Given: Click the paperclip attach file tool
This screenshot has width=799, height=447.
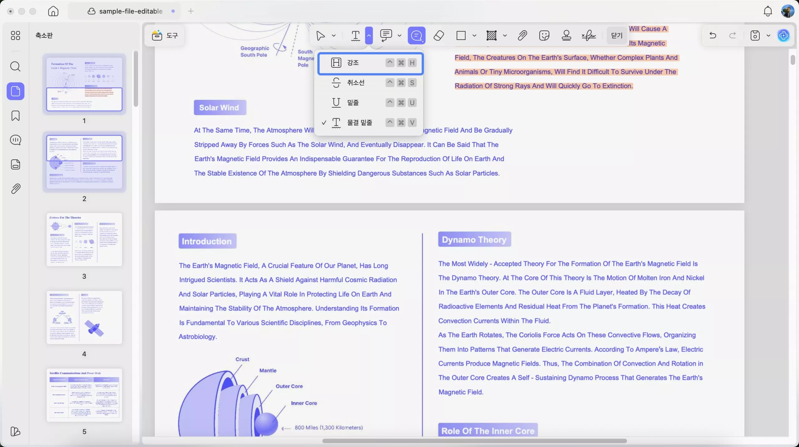Looking at the screenshot, I should click(x=522, y=36).
